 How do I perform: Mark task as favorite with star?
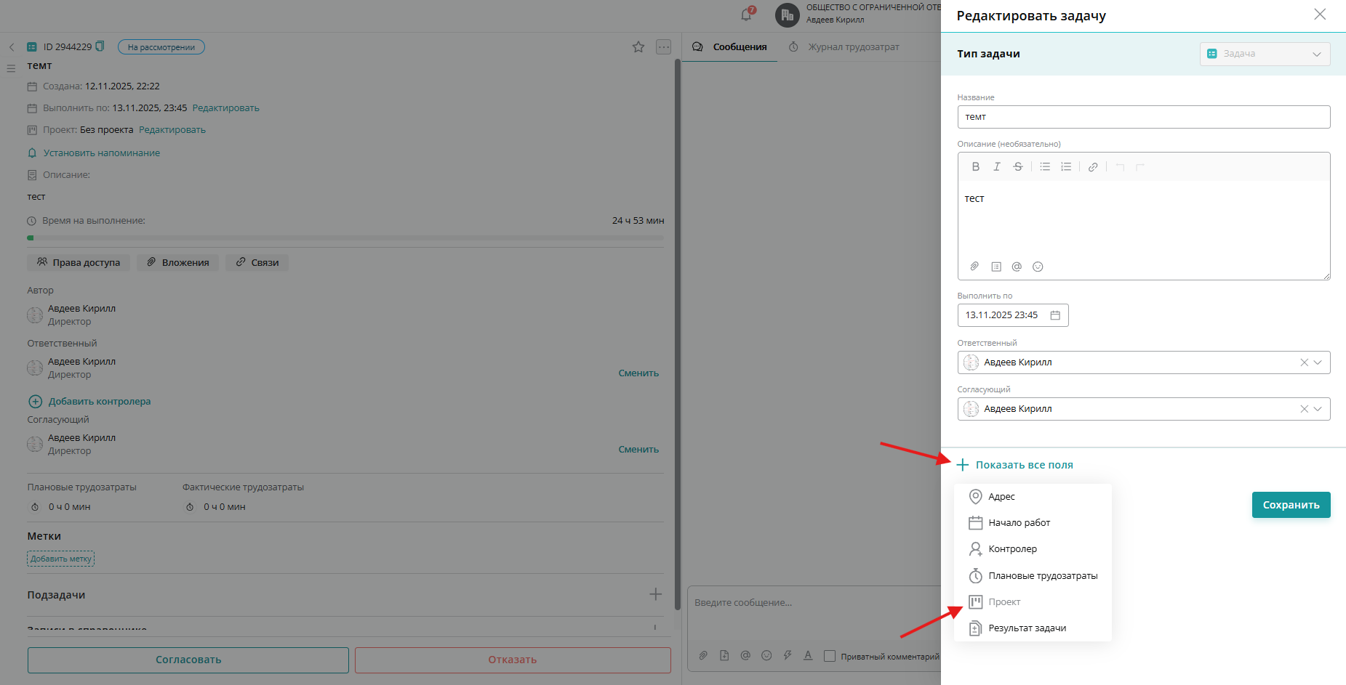pyautogui.click(x=638, y=47)
